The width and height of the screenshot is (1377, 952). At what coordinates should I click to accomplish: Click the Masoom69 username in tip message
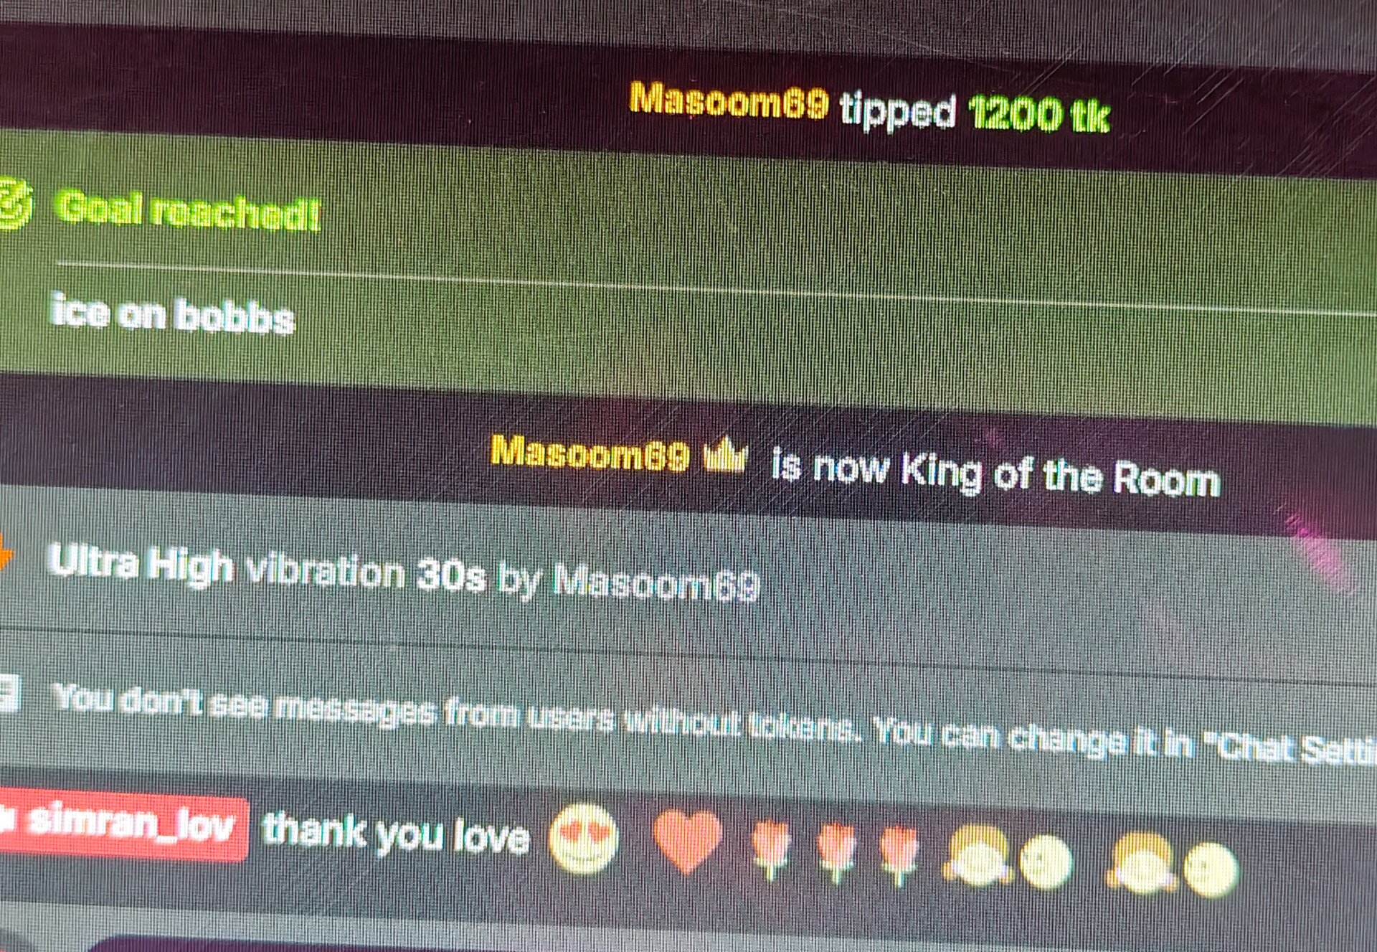click(729, 100)
